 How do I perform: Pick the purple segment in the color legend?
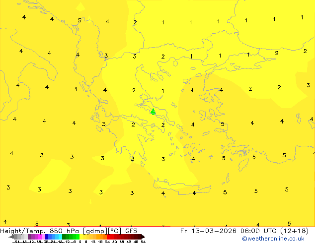click(32, 237)
